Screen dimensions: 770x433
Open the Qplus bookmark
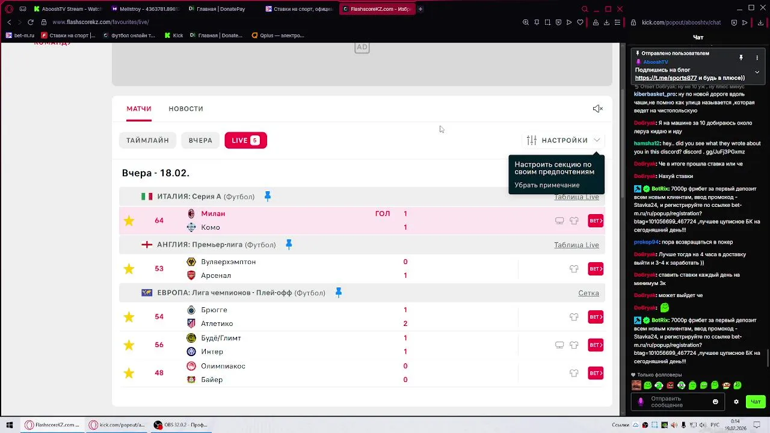coord(278,35)
